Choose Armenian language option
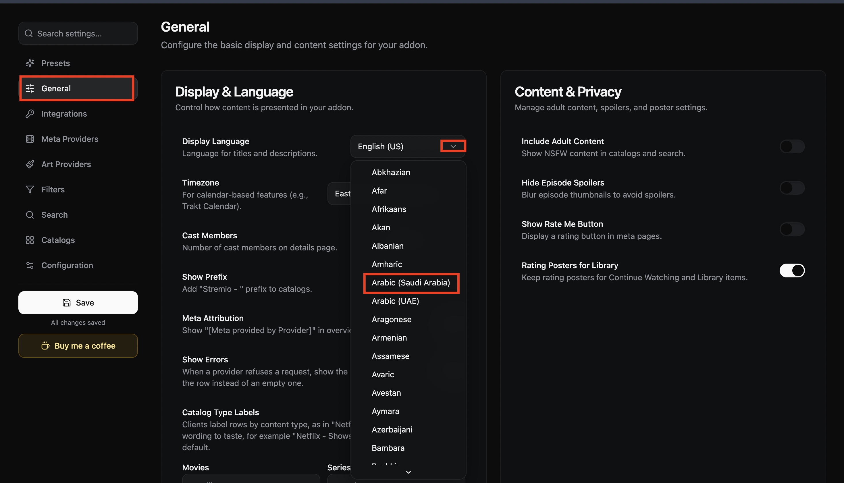 408,338
